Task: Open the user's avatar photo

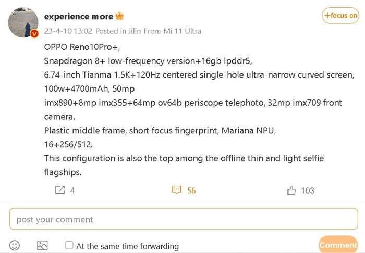Action: coord(23,23)
